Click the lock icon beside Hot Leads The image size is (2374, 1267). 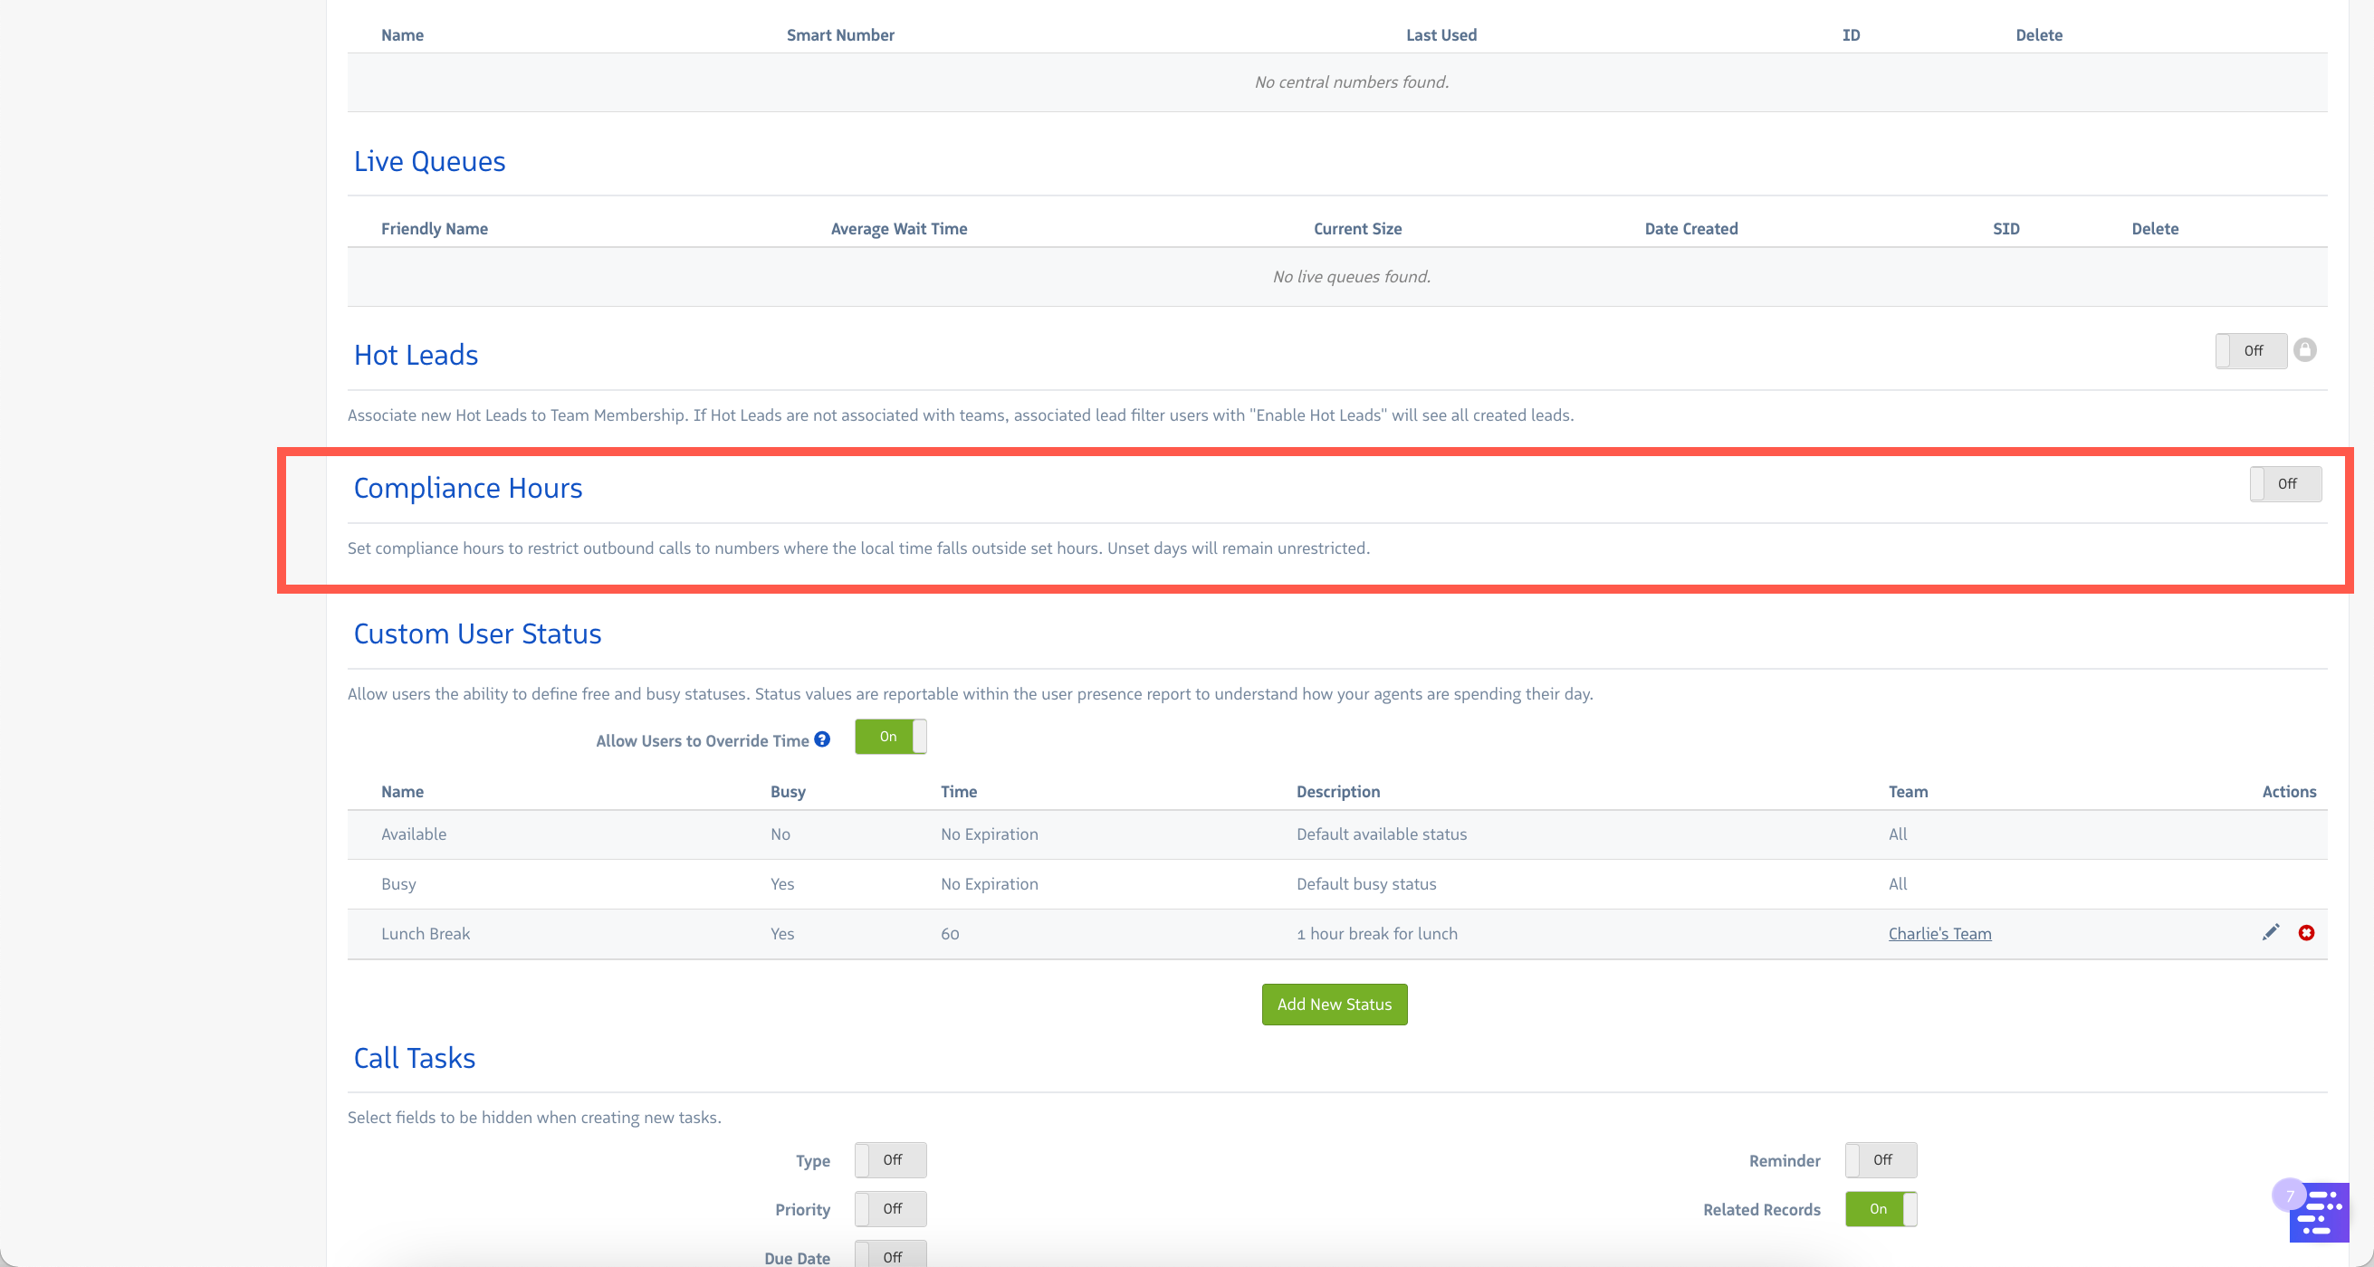(2304, 350)
